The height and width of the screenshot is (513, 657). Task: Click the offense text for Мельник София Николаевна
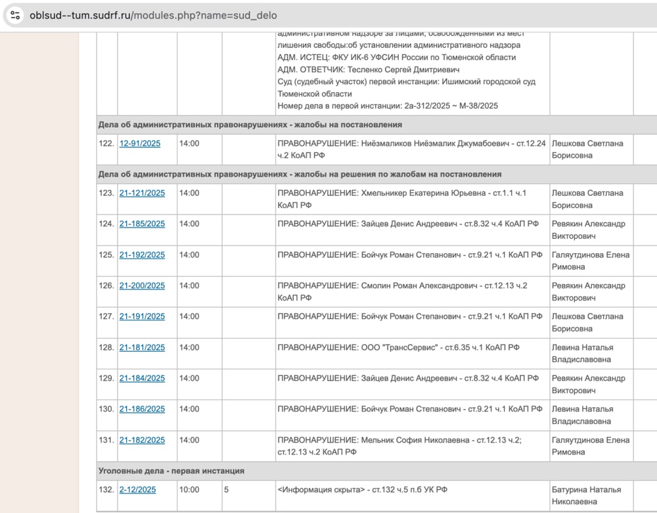pos(399,446)
